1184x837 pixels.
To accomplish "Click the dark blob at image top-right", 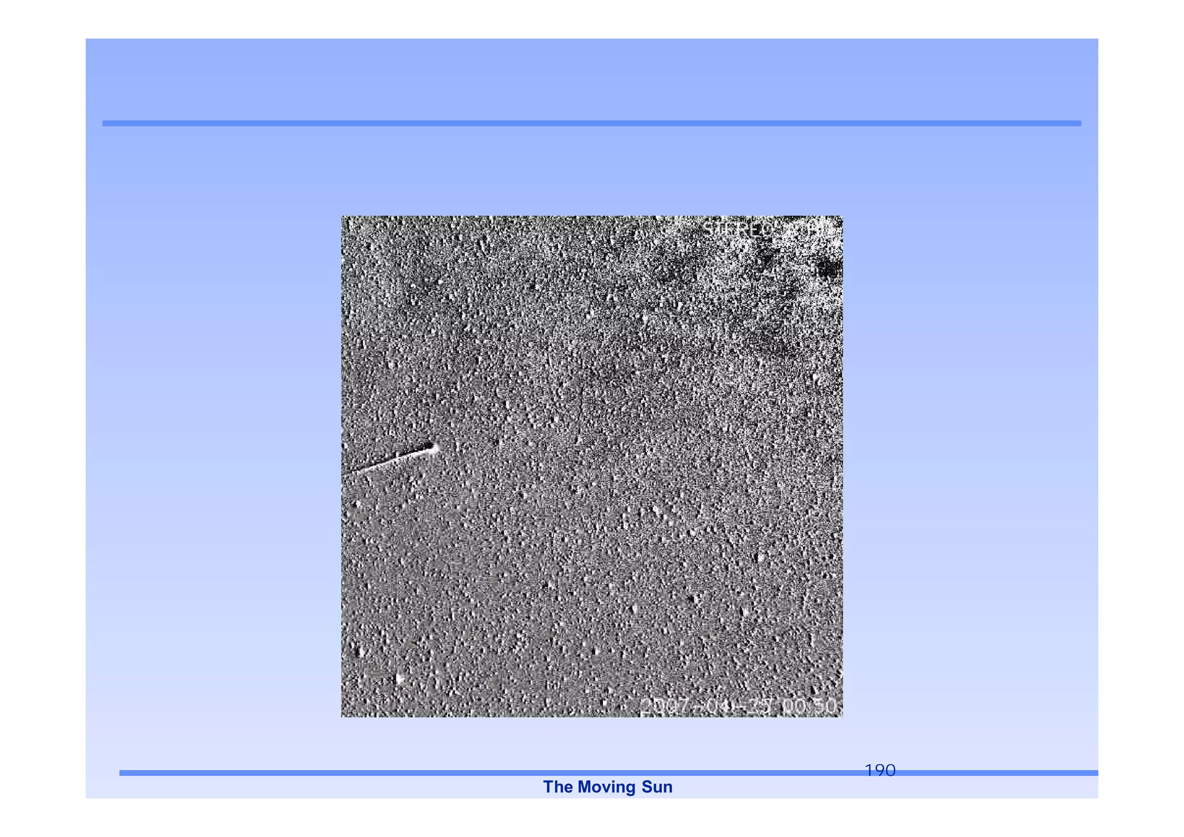I will tap(828, 268).
